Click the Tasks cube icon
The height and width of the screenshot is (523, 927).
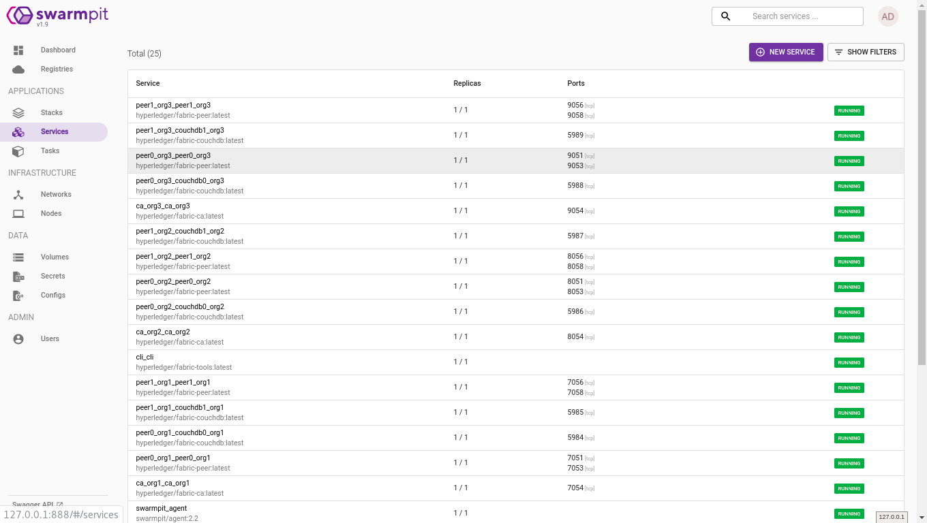tap(18, 151)
